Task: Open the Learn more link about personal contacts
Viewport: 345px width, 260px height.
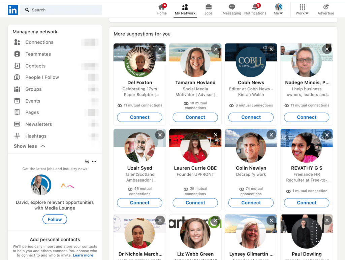Action: click(x=83, y=255)
